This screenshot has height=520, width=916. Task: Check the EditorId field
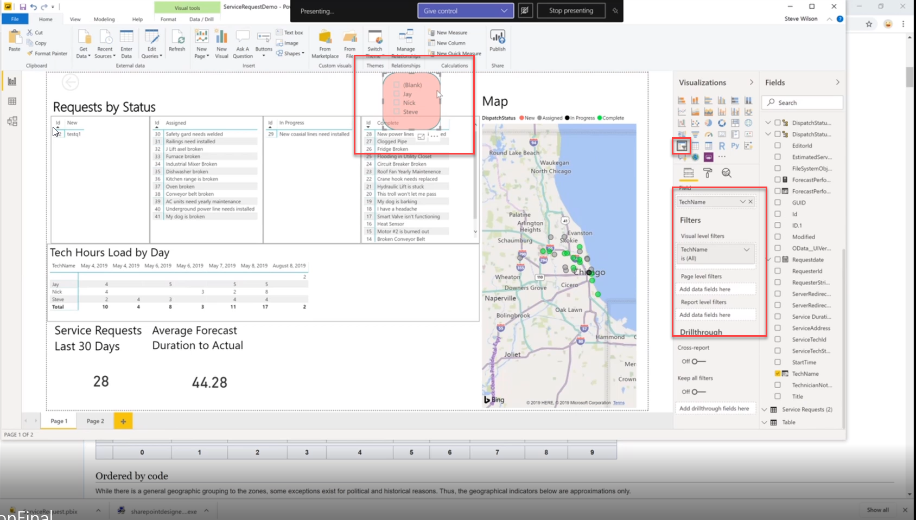[778, 145]
